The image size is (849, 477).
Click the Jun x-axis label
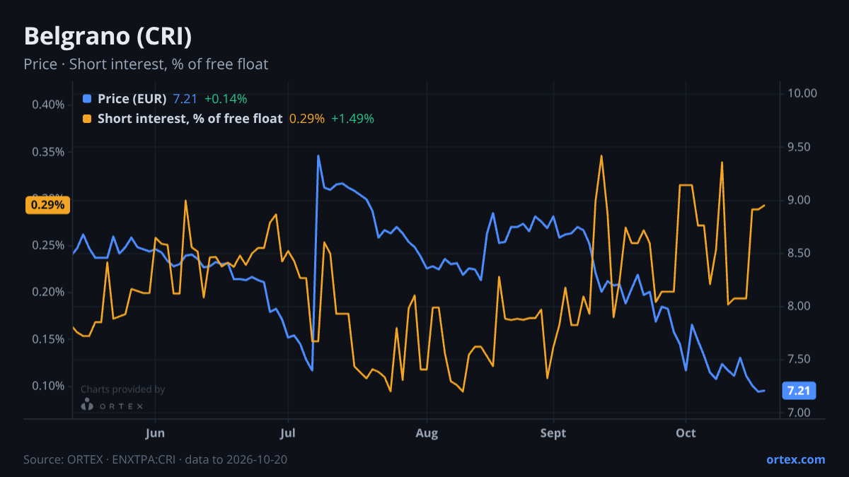(x=154, y=433)
